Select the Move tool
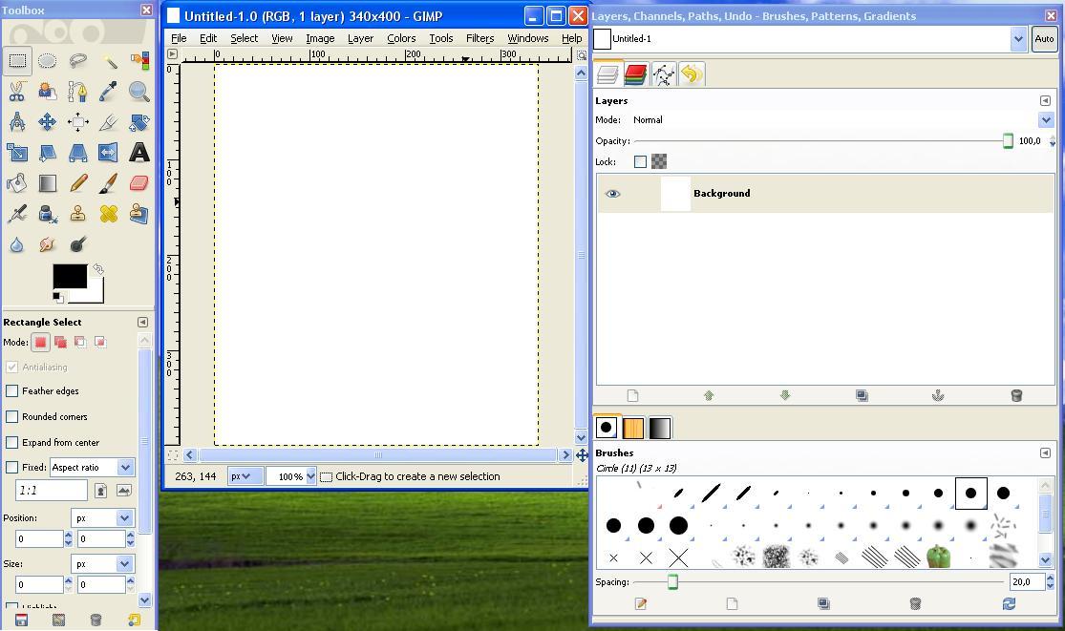 [47, 121]
